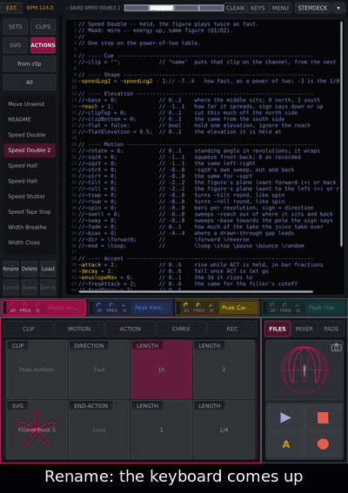The image size is (348, 493).
Task: Select 'Speed Stutter' in actions list
Action: click(x=30, y=197)
